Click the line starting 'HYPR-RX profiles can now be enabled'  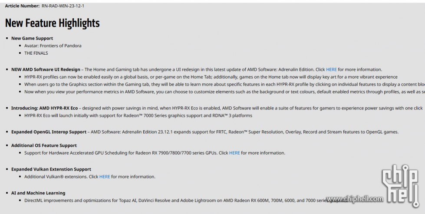tap(211, 77)
